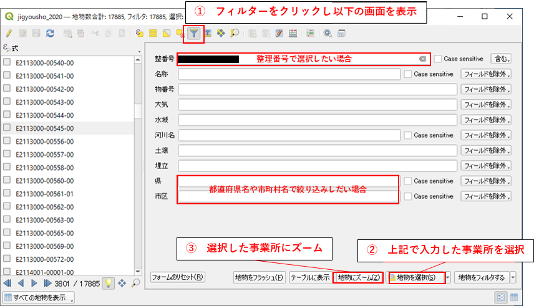This screenshot has height=306, width=534.
Task: Go to the first feature
Action: pos(7,283)
